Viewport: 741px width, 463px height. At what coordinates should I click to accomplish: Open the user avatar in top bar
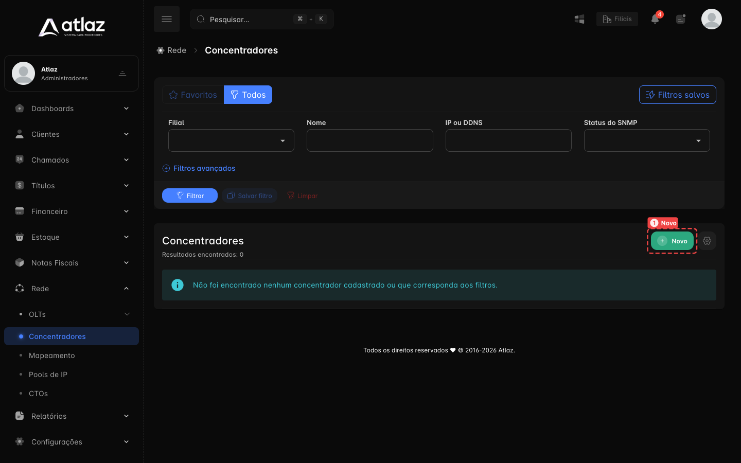712,19
